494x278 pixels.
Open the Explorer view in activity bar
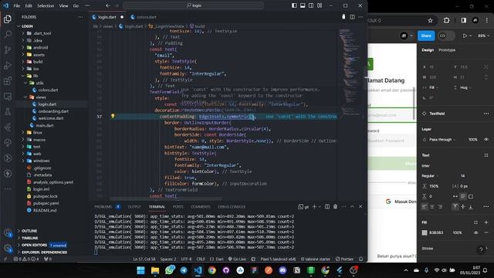8,19
